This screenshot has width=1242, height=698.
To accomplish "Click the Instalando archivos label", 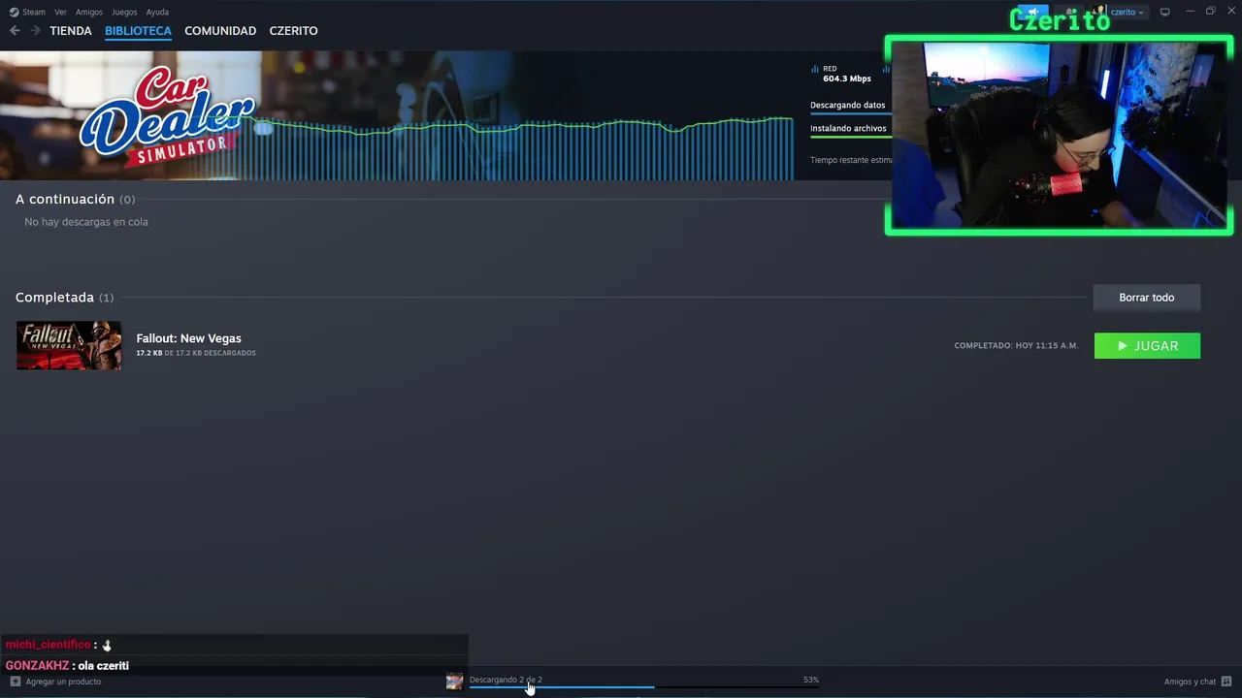I will 848,128.
